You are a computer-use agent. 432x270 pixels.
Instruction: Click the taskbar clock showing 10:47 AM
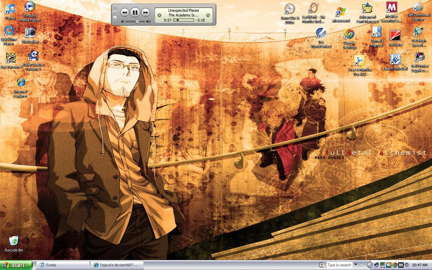point(420,265)
